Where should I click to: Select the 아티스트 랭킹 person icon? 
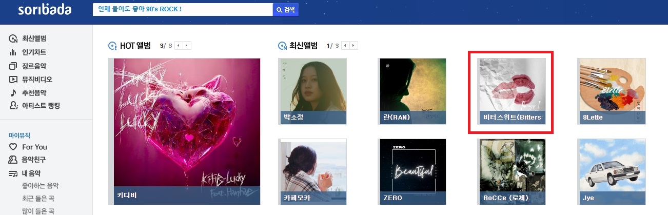click(13, 106)
